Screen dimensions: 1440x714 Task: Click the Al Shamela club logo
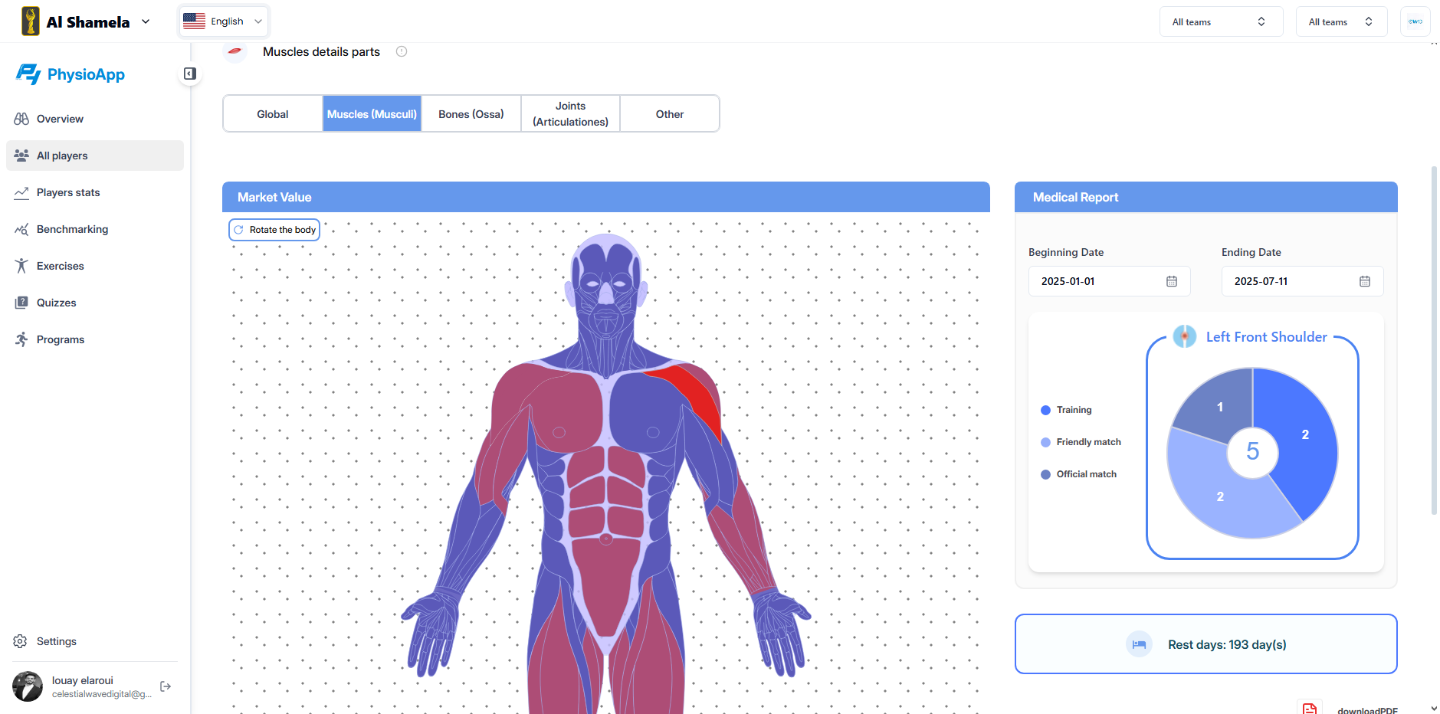click(x=31, y=21)
